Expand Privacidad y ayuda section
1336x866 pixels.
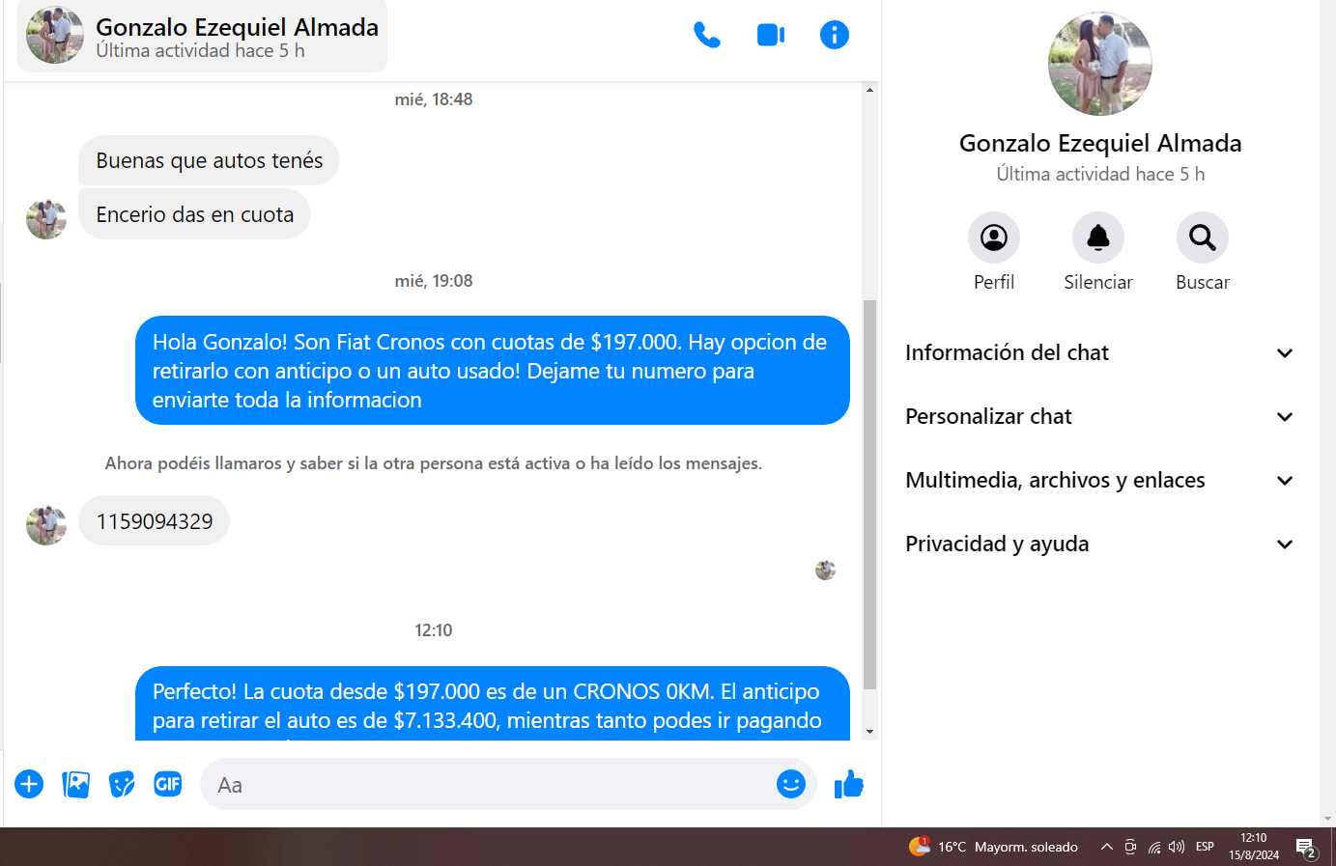1099,545
